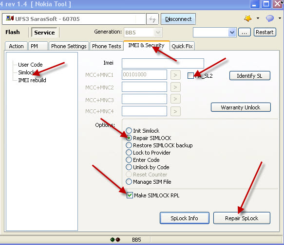Switch to Phone Tests tab

coord(107,46)
